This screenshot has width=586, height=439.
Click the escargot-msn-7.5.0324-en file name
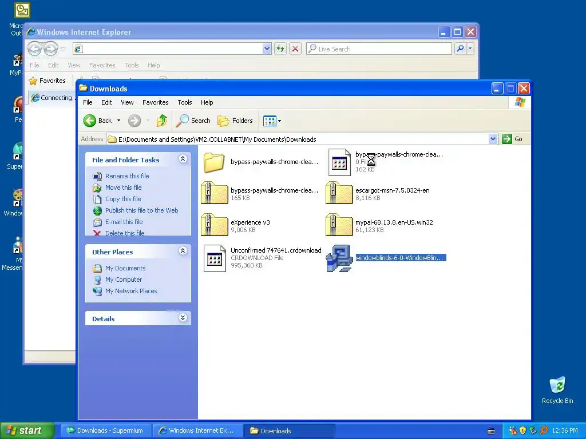[393, 190]
